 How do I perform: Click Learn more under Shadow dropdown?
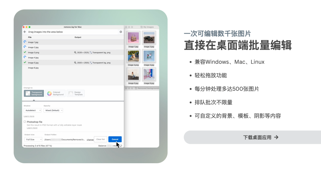[x=29, y=116]
